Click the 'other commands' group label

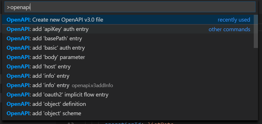(229, 29)
